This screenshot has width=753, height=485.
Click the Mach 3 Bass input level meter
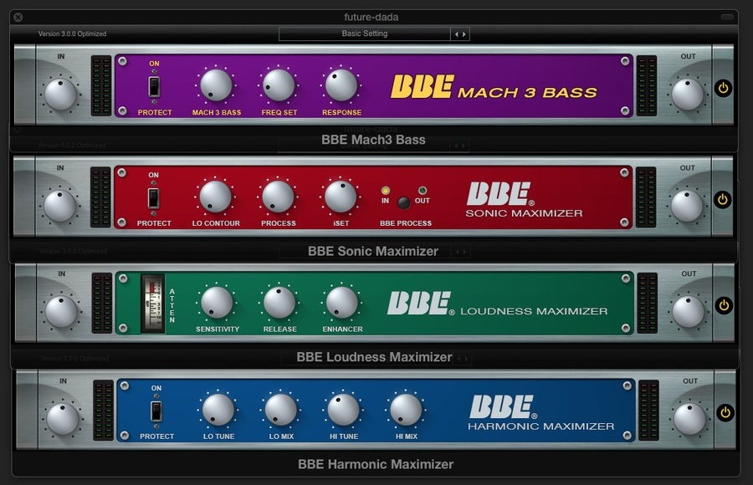(x=101, y=85)
